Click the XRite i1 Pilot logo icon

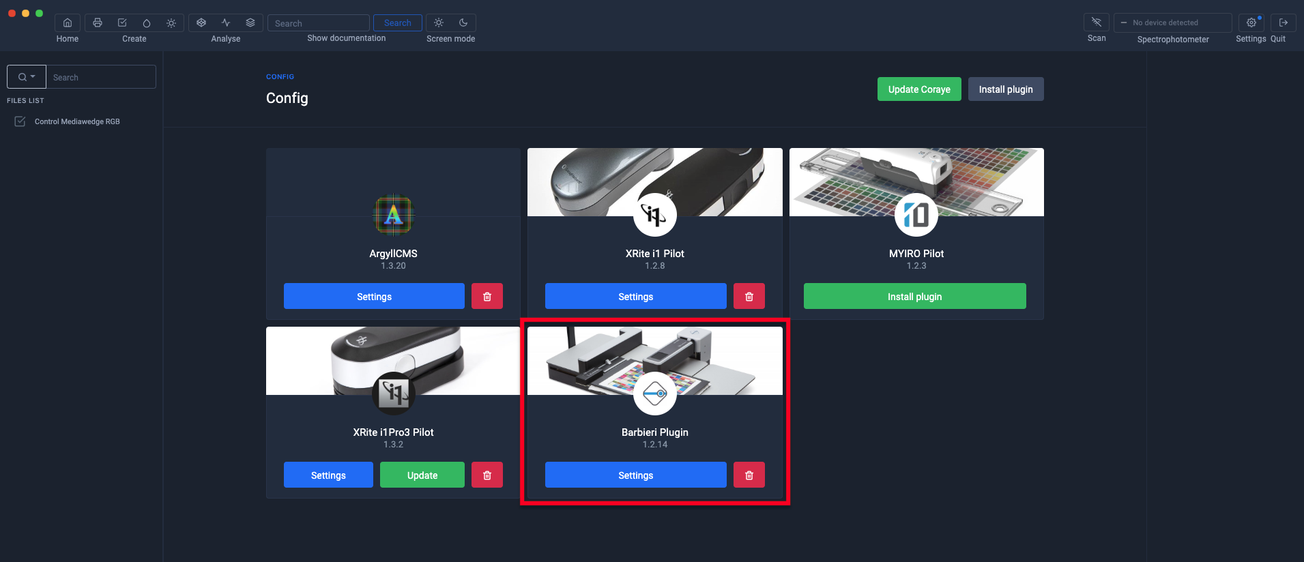click(x=655, y=215)
